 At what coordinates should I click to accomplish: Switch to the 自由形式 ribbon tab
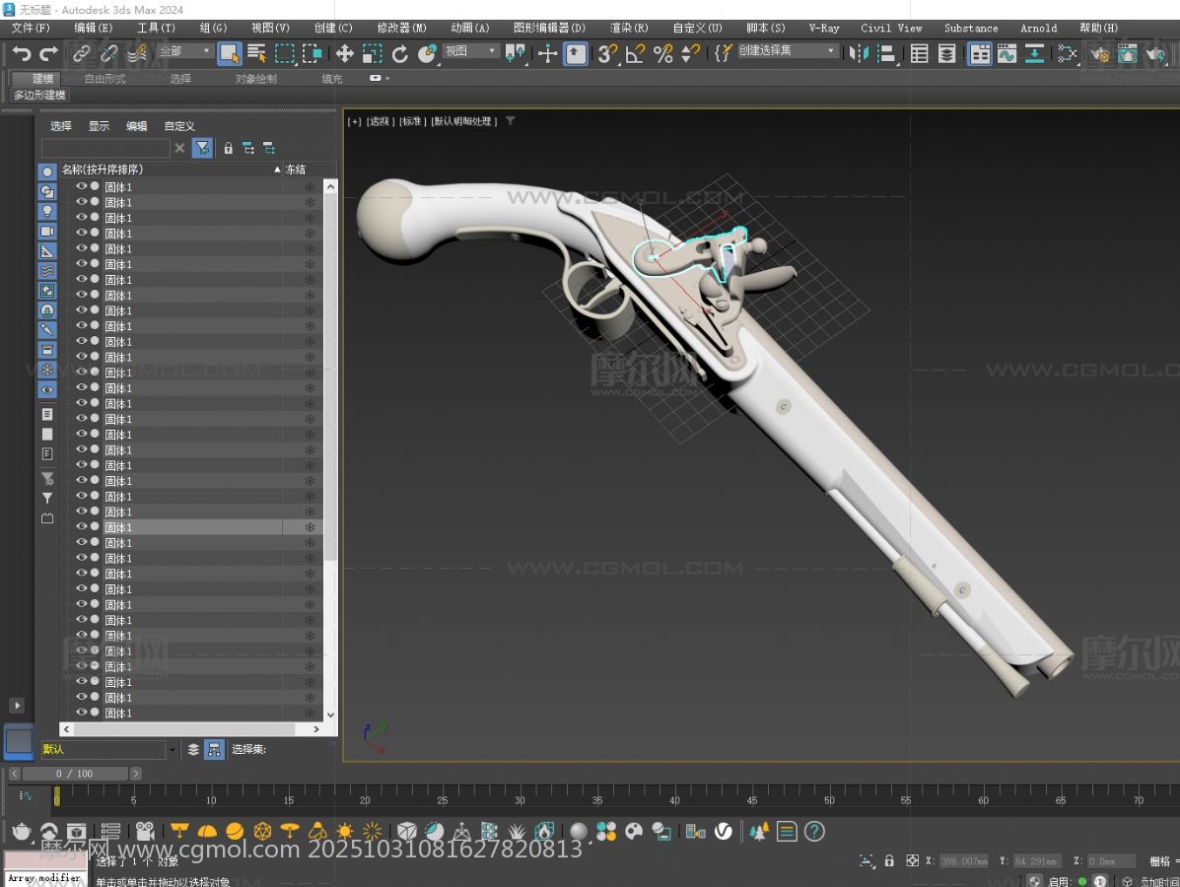tap(104, 79)
